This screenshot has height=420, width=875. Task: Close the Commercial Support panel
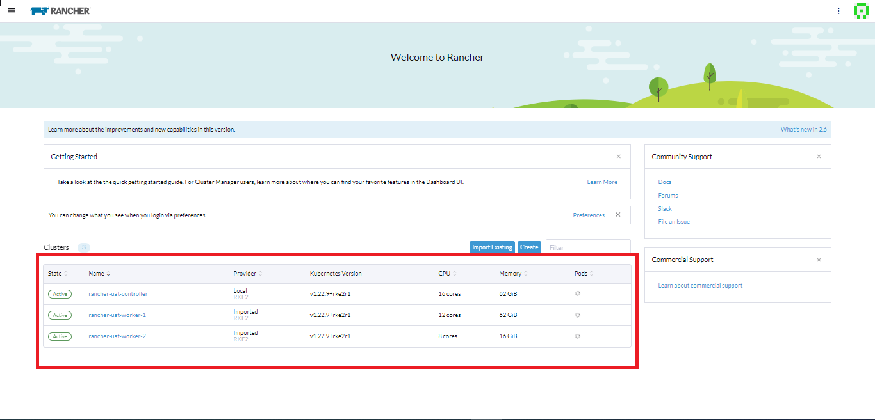tap(819, 260)
